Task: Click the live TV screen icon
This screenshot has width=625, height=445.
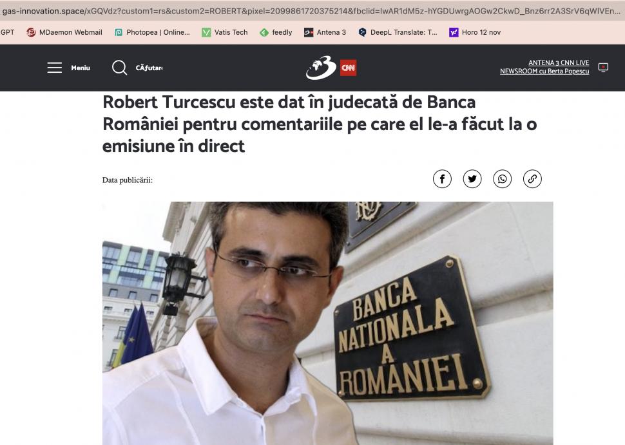Action: click(x=602, y=66)
